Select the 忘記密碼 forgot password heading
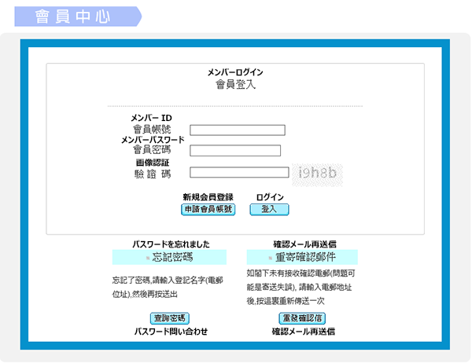The height and width of the screenshot is (363, 472). tap(172, 257)
